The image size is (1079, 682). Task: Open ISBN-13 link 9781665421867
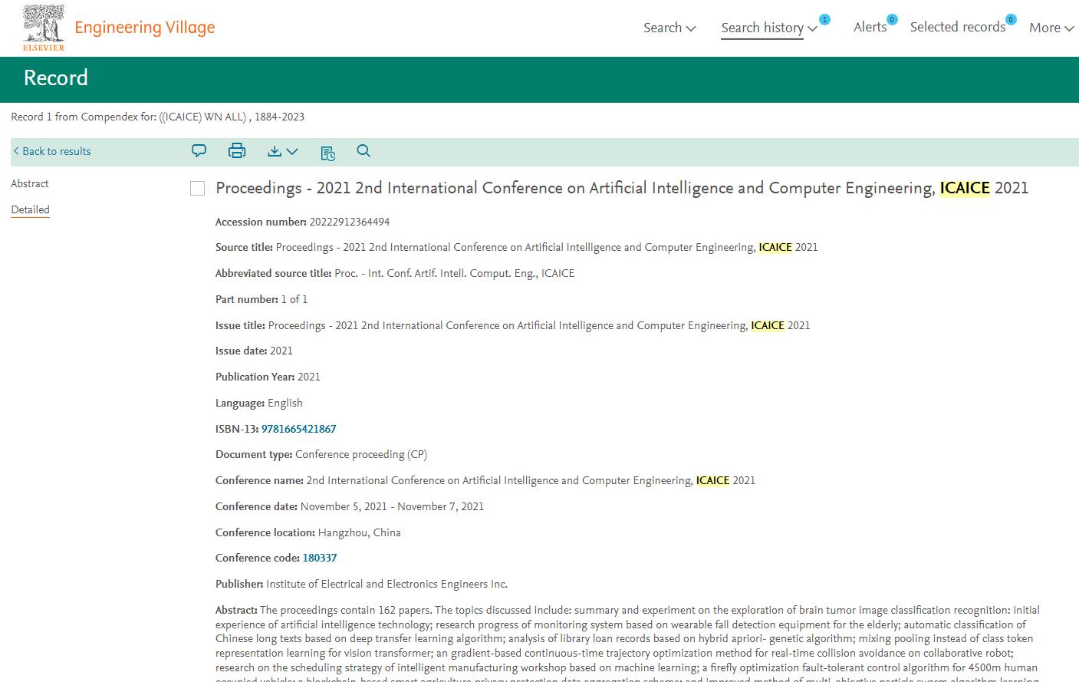click(x=298, y=429)
